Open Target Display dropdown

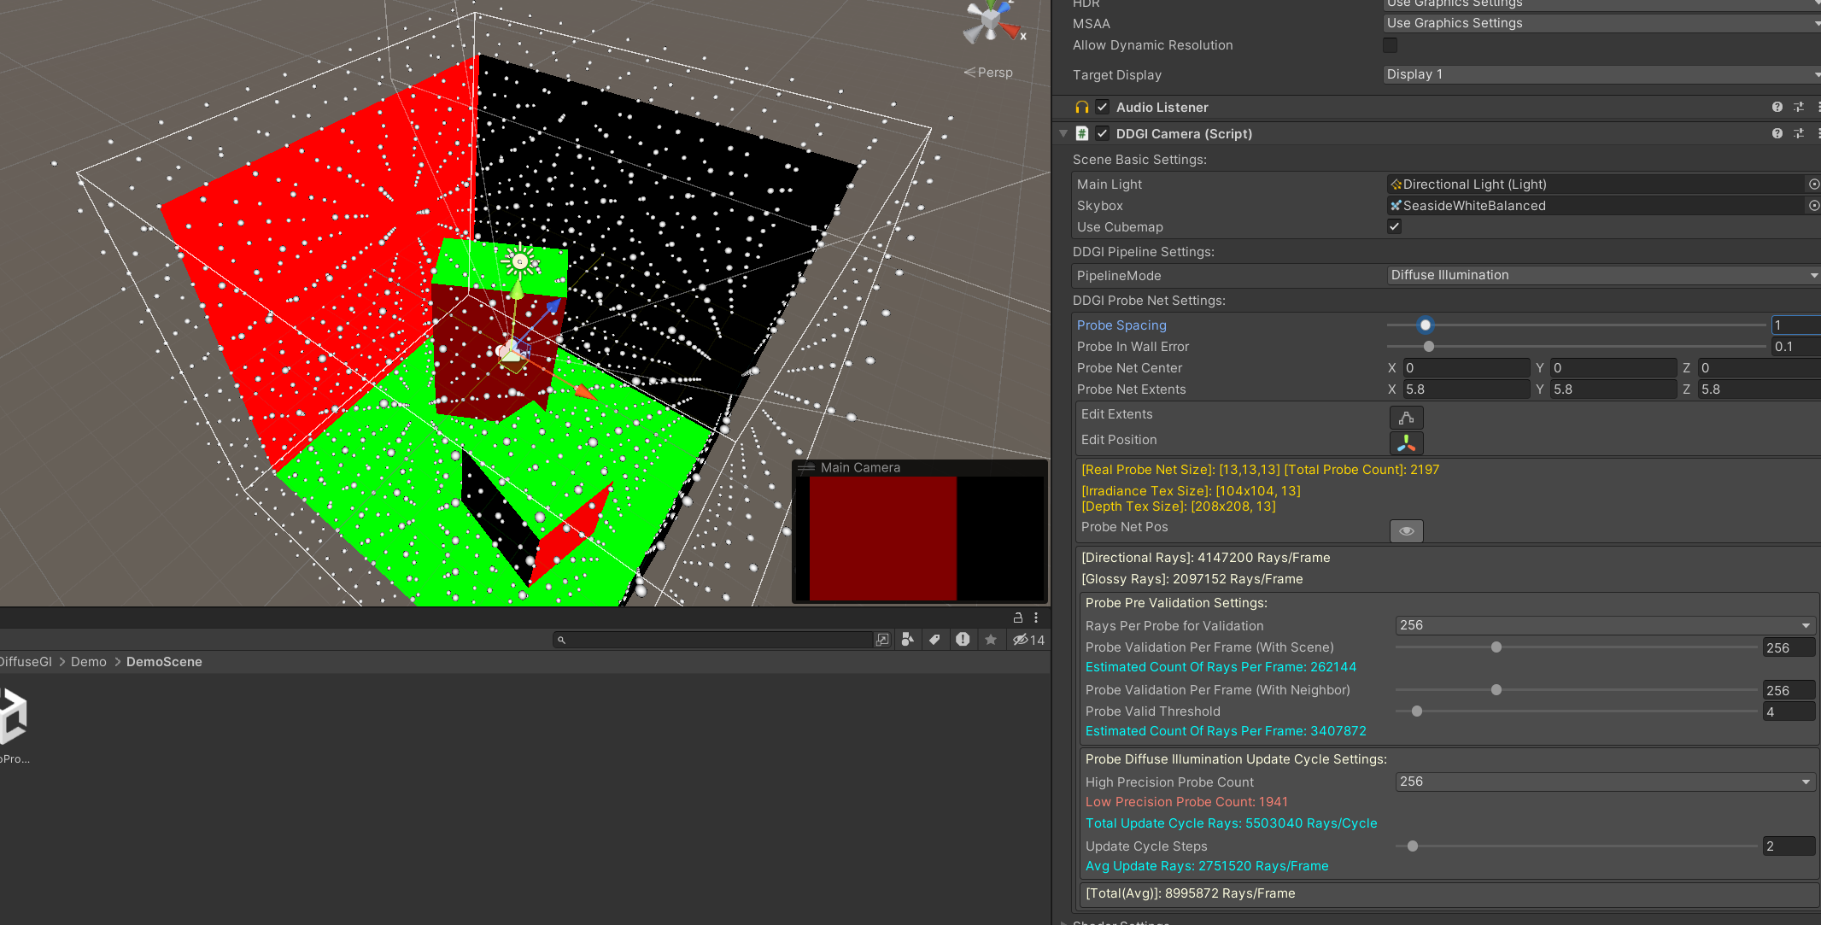[x=1601, y=74]
